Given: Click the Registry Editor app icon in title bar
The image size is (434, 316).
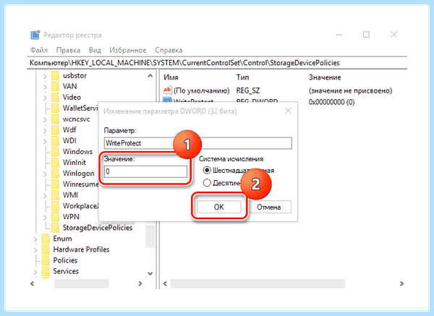Looking at the screenshot, I should (35, 35).
